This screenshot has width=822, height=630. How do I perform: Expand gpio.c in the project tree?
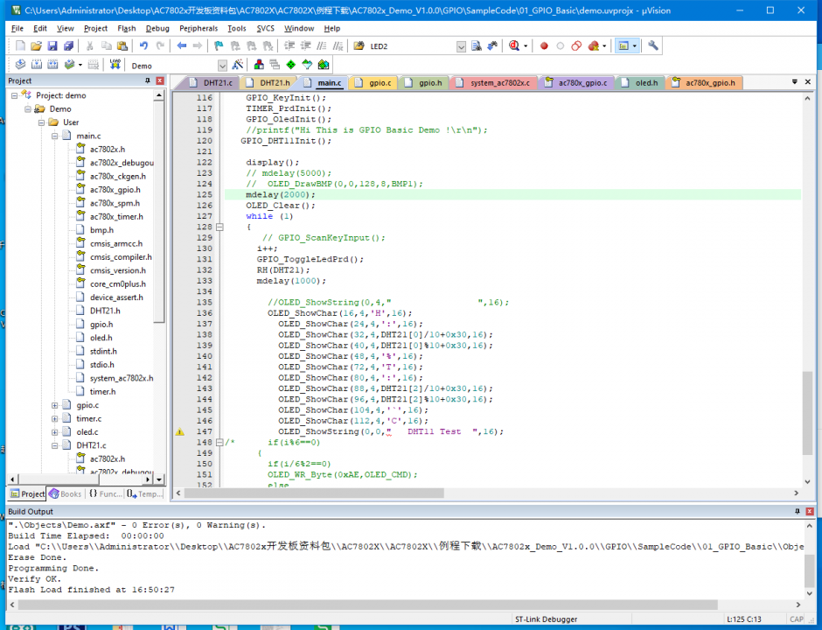click(x=54, y=405)
